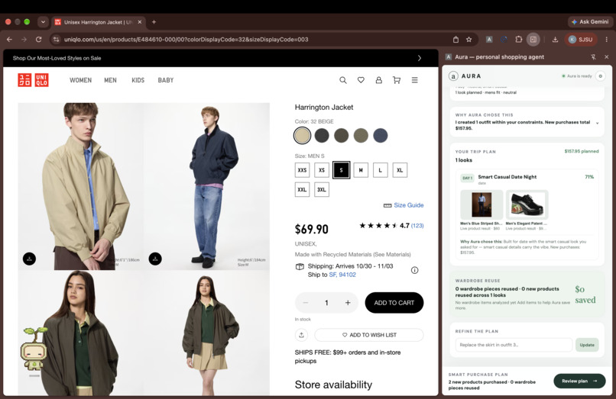Screen dimensions: 616x399
Task: Reload the page
Action: [38, 39]
